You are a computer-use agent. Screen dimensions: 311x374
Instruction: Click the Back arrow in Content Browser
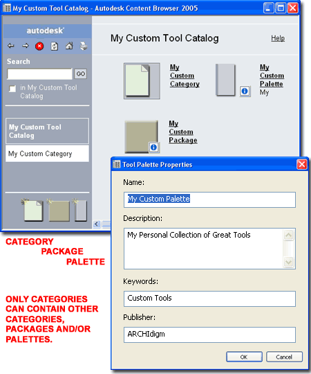click(10, 46)
